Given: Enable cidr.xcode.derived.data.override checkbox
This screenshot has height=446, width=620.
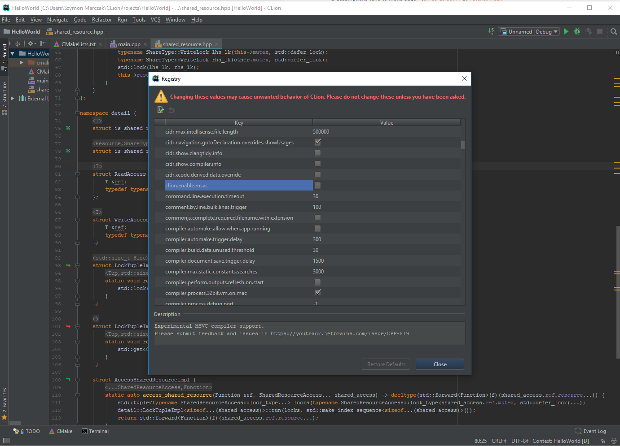Looking at the screenshot, I should click(317, 174).
